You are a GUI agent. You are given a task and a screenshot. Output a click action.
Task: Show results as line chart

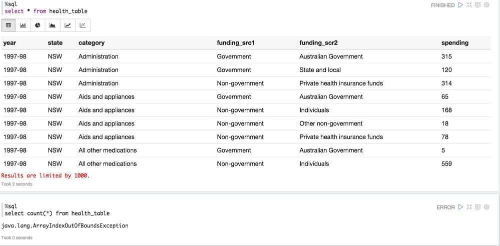coord(68,25)
